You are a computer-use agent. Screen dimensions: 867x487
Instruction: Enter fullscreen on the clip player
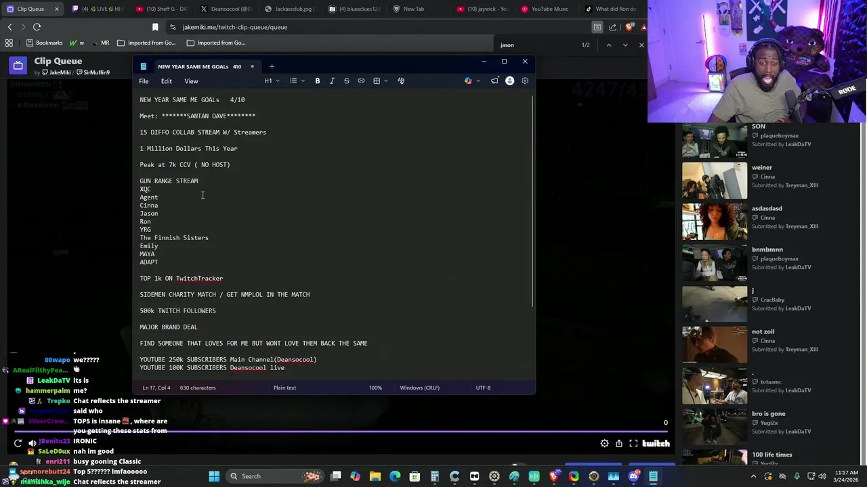pyautogui.click(x=633, y=444)
